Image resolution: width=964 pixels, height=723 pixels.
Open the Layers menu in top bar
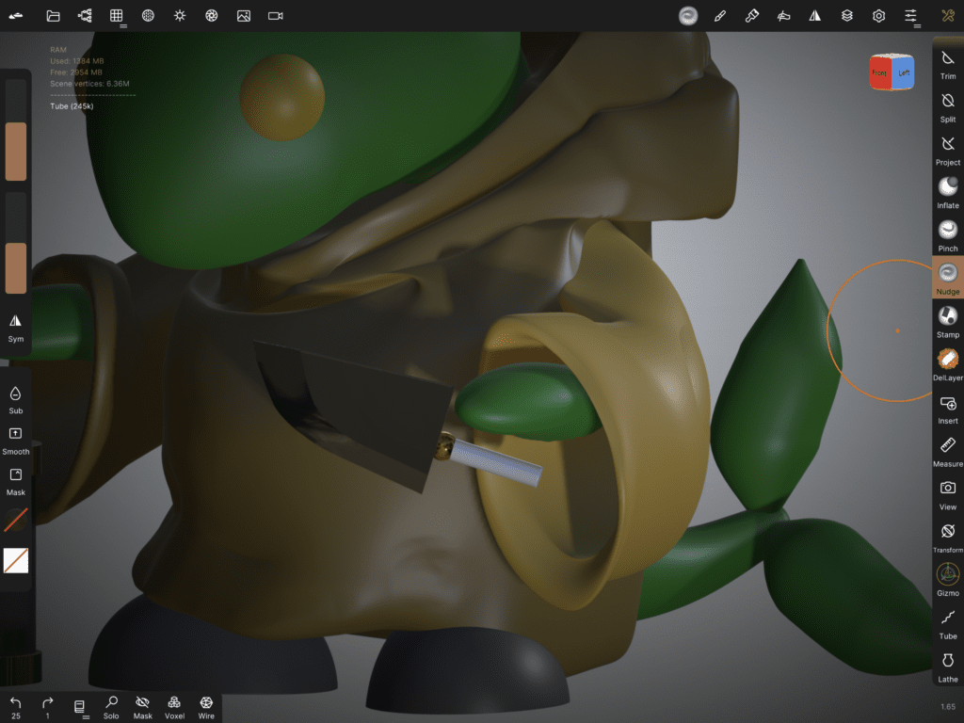tap(847, 16)
